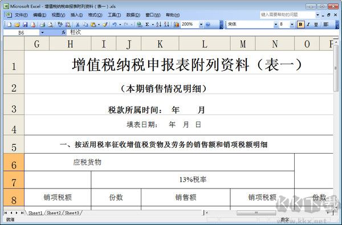Select row 6 header
The height and width of the screenshot is (225, 342).
click(x=14, y=162)
